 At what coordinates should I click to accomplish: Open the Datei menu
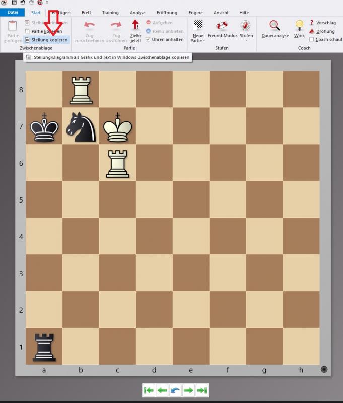pyautogui.click(x=13, y=12)
